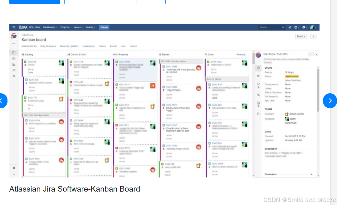The image size is (337, 205).
Task: Collapse header with the chevron-up button
Action: tap(313, 36)
